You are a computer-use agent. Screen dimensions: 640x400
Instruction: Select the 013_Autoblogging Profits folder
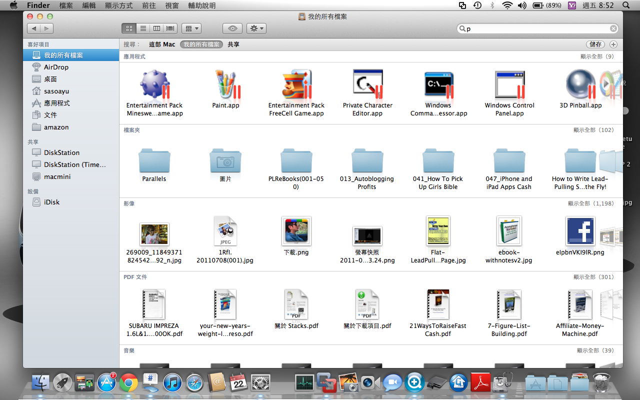click(x=367, y=159)
